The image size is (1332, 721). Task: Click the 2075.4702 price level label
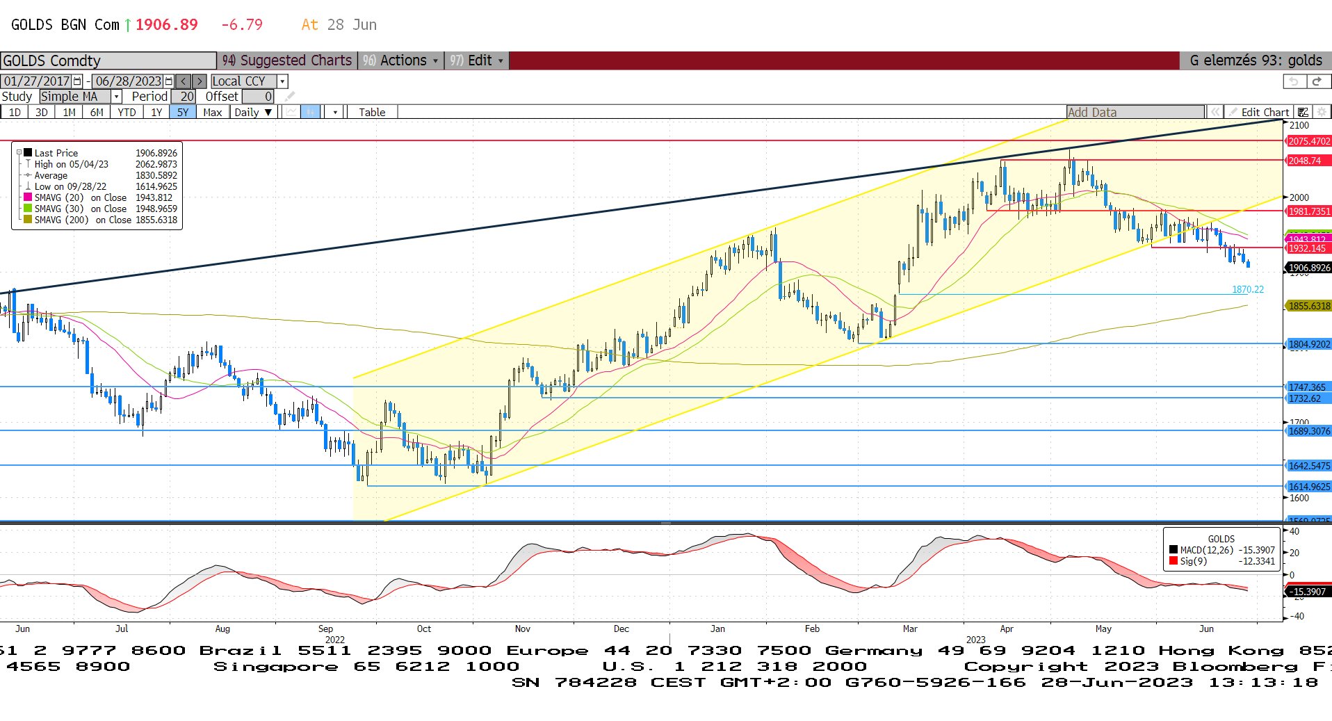pyautogui.click(x=1309, y=141)
